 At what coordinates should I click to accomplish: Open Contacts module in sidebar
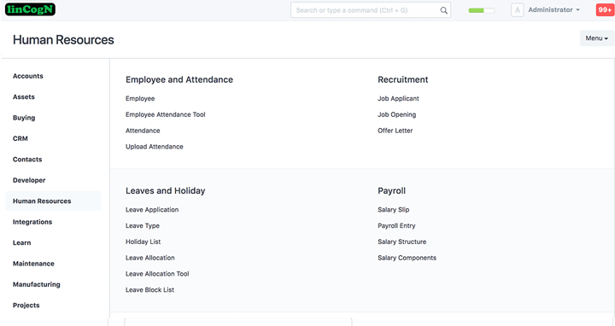[27, 160]
